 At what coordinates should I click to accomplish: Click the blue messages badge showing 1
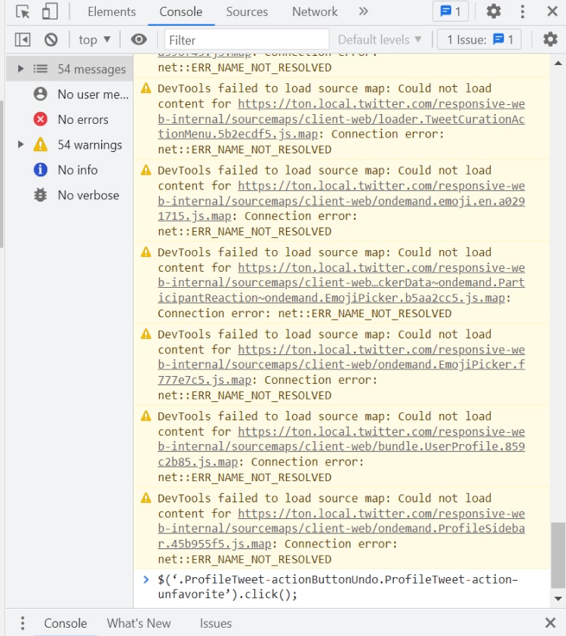coord(451,11)
